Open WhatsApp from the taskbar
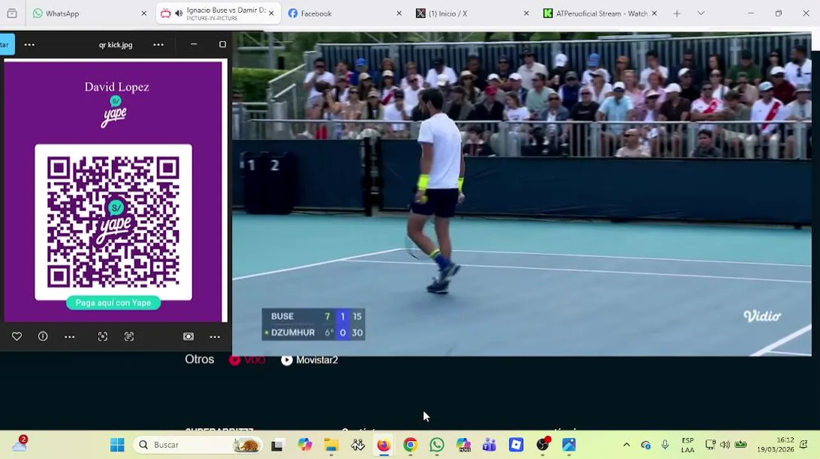 tap(437, 445)
